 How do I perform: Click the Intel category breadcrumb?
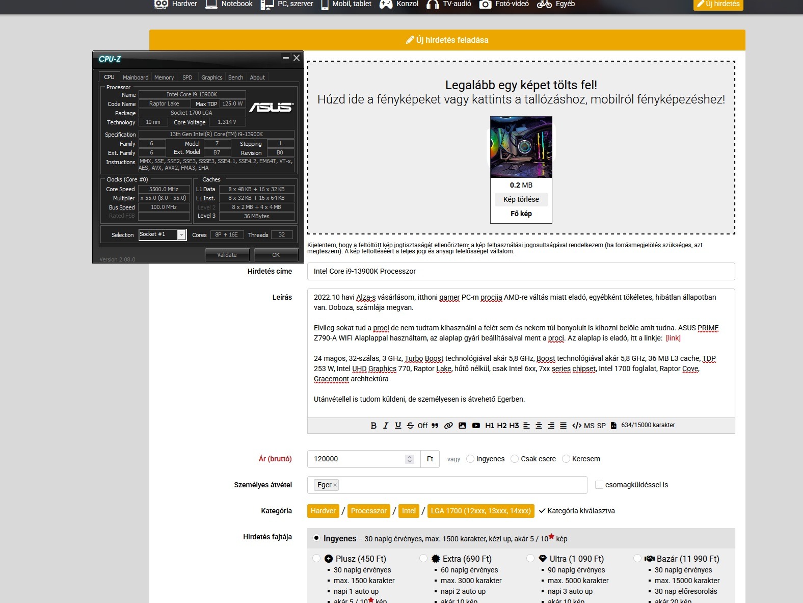pos(409,511)
